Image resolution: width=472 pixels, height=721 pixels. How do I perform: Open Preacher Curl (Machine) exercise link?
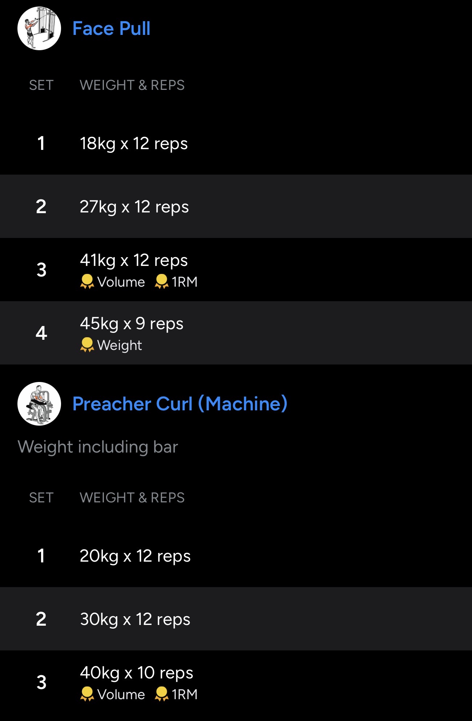180,404
